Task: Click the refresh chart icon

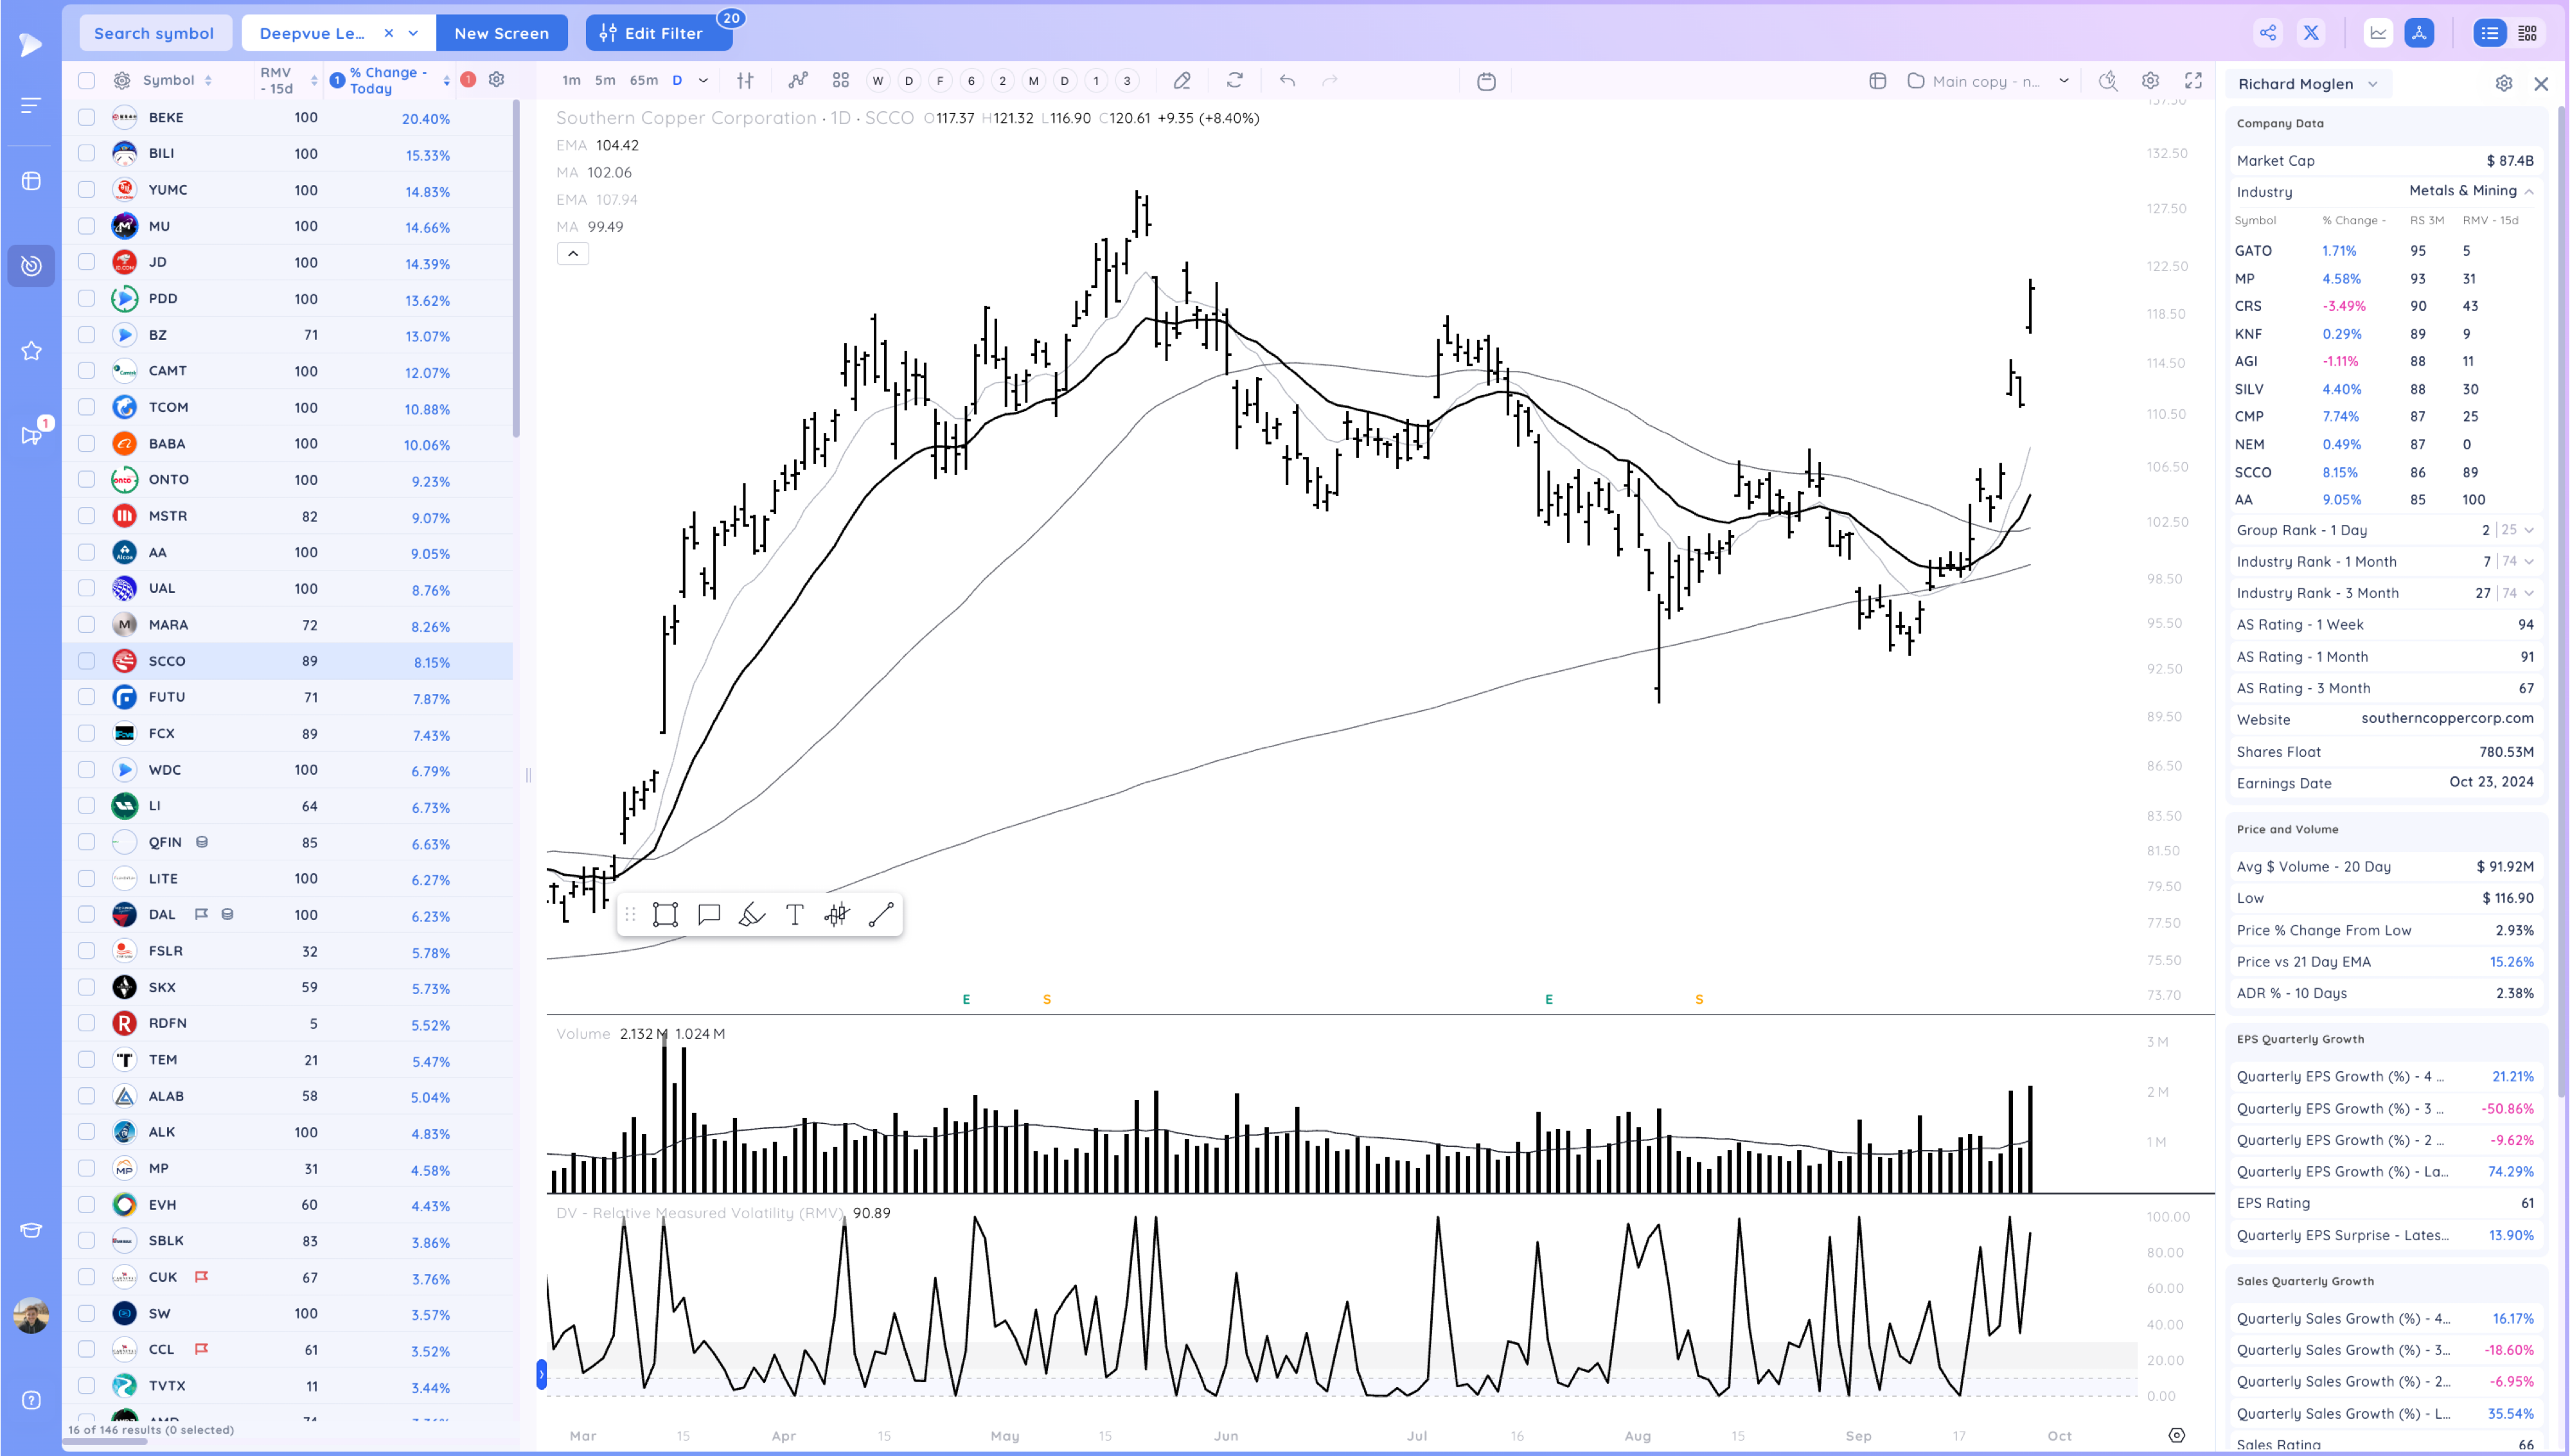Action: click(1234, 81)
